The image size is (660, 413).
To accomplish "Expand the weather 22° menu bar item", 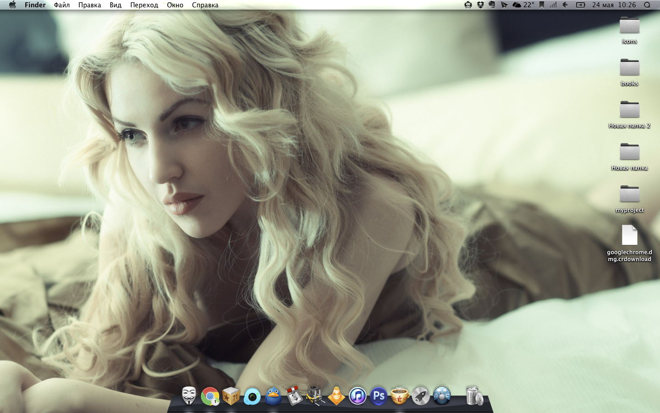I will (523, 5).
